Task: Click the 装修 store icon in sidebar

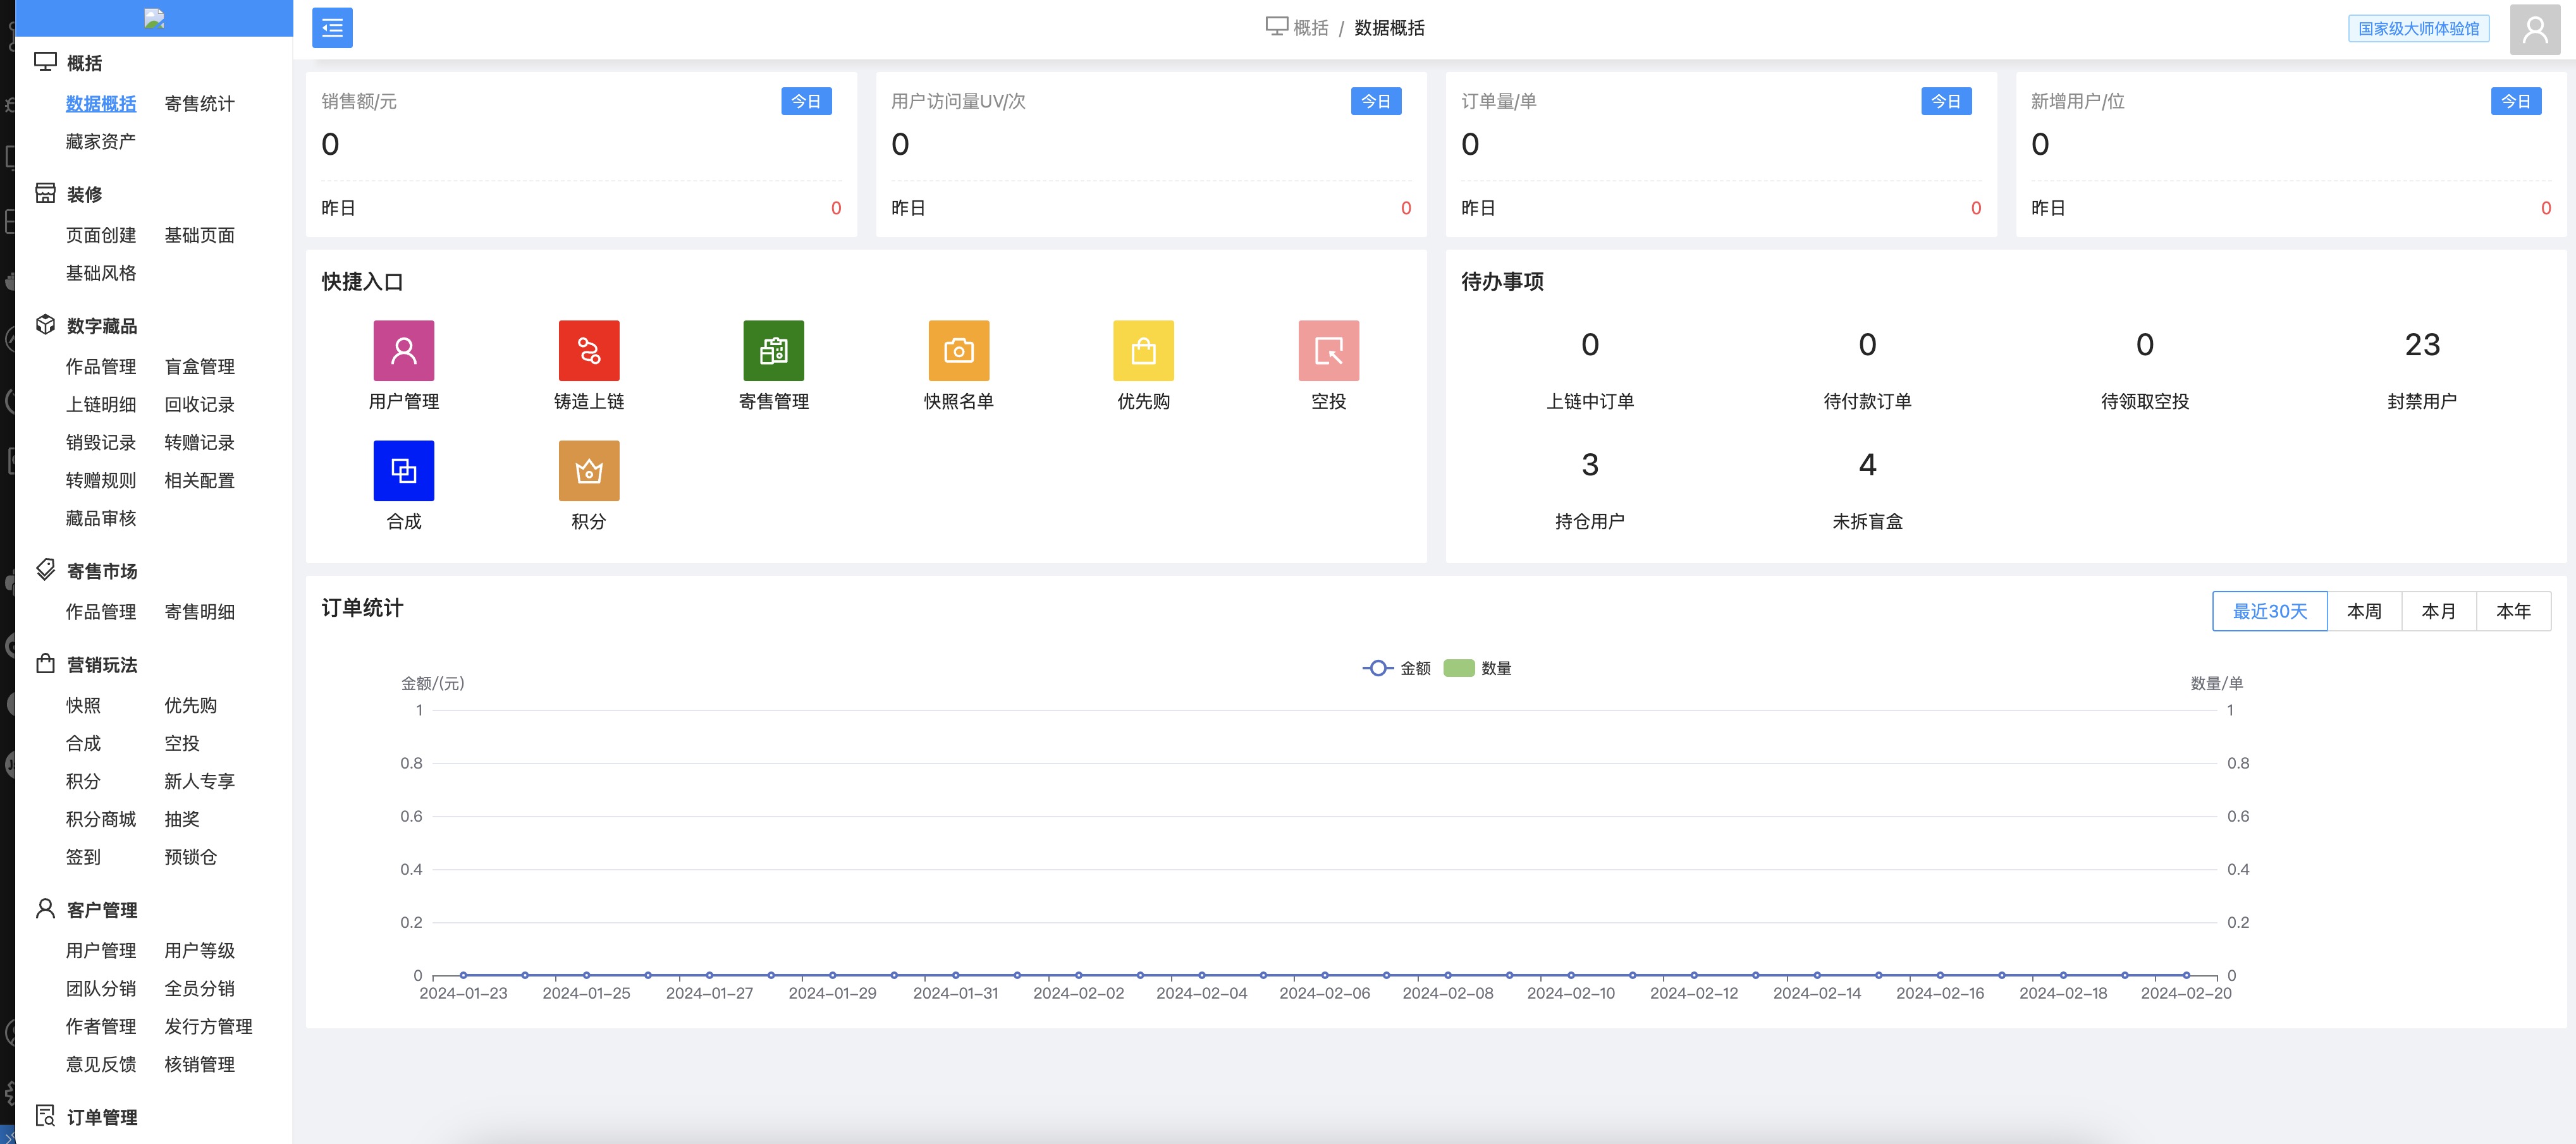Action: point(45,193)
